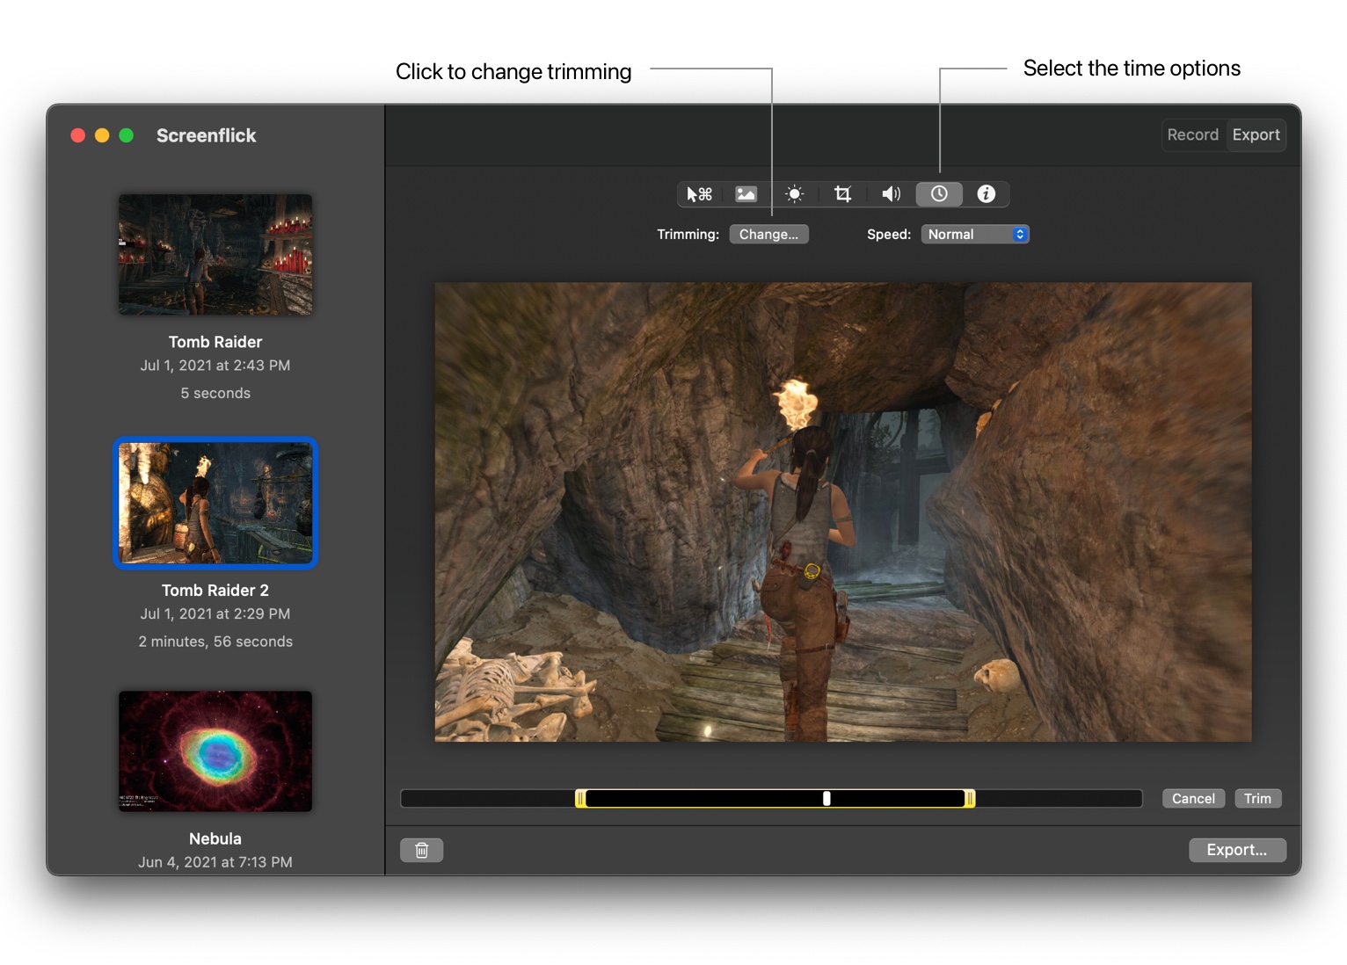This screenshot has height=965, width=1347.
Task: Open the Speed Normal dropdown
Action: pyautogui.click(x=975, y=235)
